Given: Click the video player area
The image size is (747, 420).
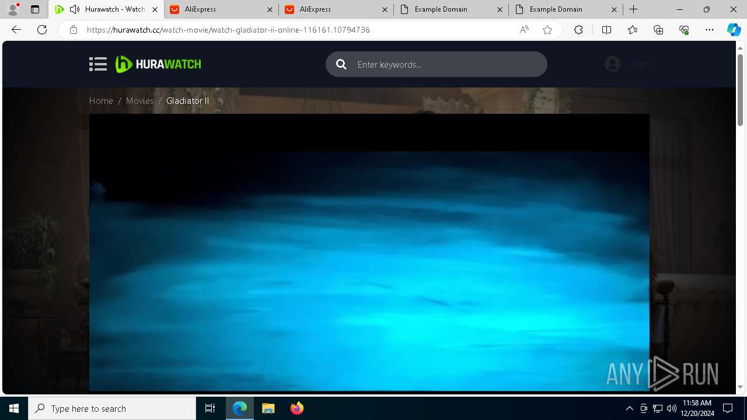Looking at the screenshot, I should [369, 252].
